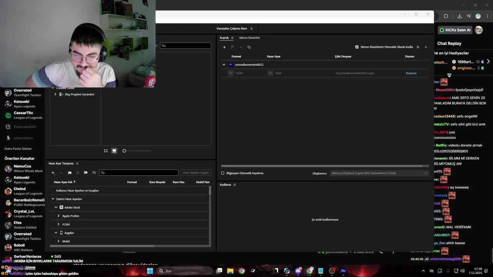Image resolution: width=493 pixels, height=277 pixels.
Task: Start the queue with the play button
Action: click(426, 47)
